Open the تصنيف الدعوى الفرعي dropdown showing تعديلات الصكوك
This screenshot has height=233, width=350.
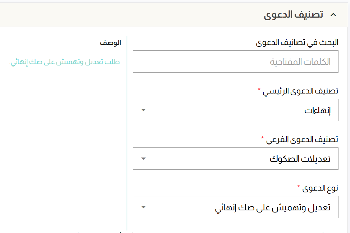click(236, 159)
